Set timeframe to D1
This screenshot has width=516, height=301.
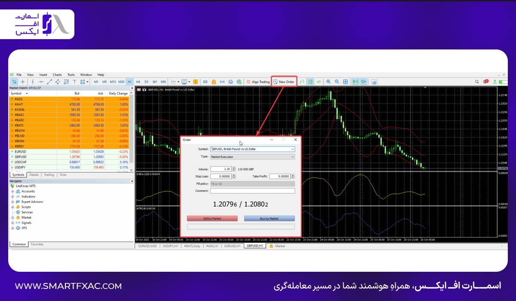tap(146, 82)
